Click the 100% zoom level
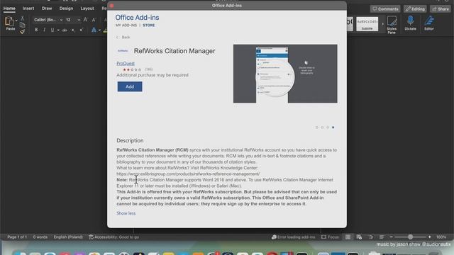The height and width of the screenshot is (255, 454). coord(441,237)
